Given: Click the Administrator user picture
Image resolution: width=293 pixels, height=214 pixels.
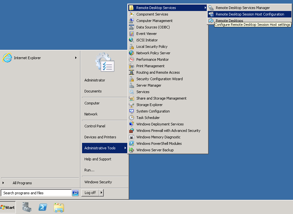Looking at the screenshot, I should [105, 62].
